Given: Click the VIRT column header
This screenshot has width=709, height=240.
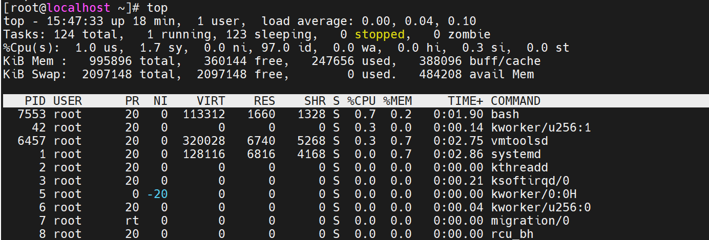Looking at the screenshot, I should click(211, 101).
